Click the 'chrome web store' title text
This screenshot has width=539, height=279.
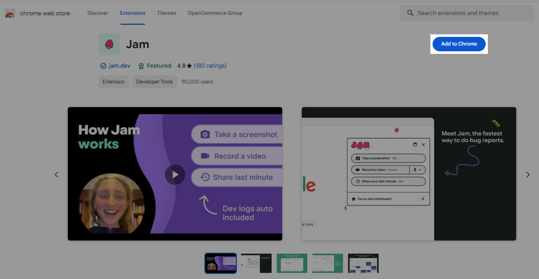[x=45, y=13]
